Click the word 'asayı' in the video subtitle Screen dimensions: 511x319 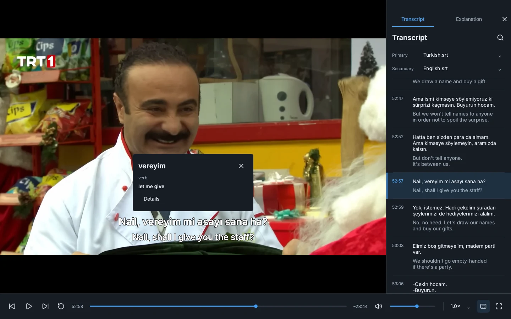[209, 222]
